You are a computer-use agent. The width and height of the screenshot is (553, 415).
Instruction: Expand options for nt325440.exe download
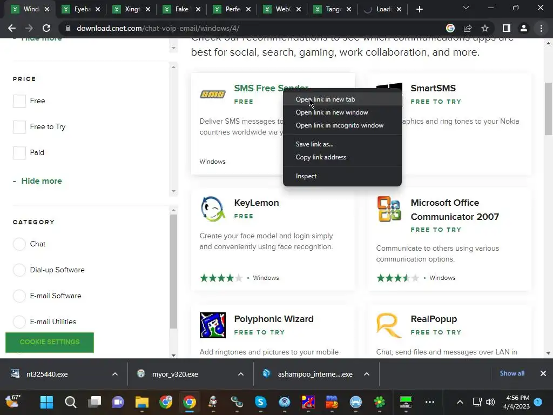[x=114, y=374]
